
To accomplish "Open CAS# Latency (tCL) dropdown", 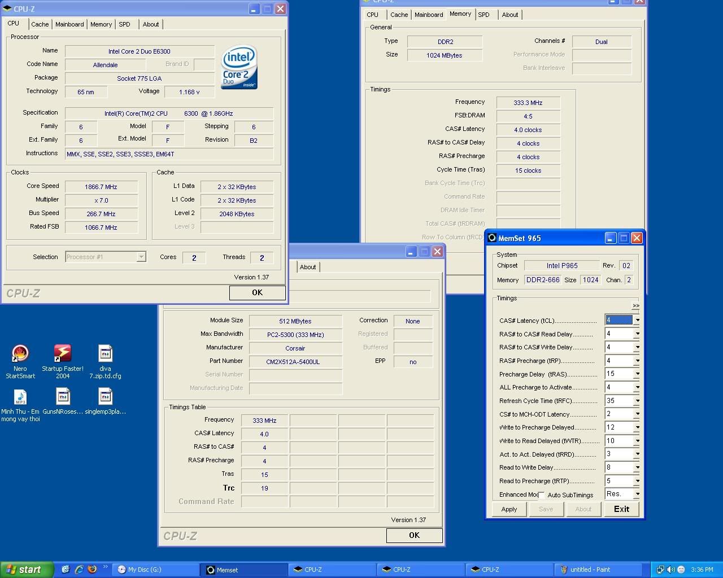I will click(x=637, y=320).
